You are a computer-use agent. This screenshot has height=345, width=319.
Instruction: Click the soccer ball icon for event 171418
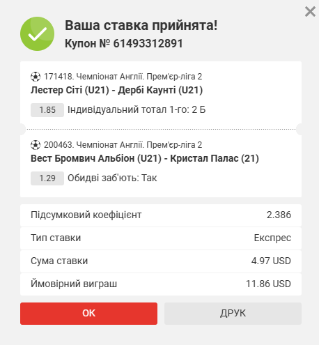36,77
